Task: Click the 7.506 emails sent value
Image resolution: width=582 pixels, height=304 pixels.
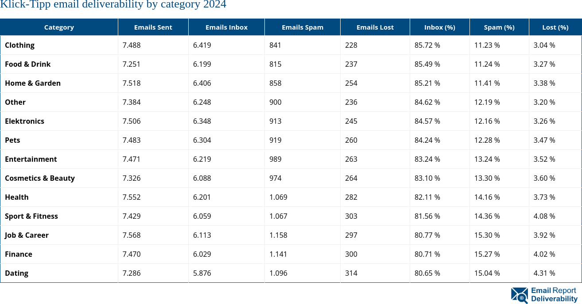Action: (x=132, y=121)
